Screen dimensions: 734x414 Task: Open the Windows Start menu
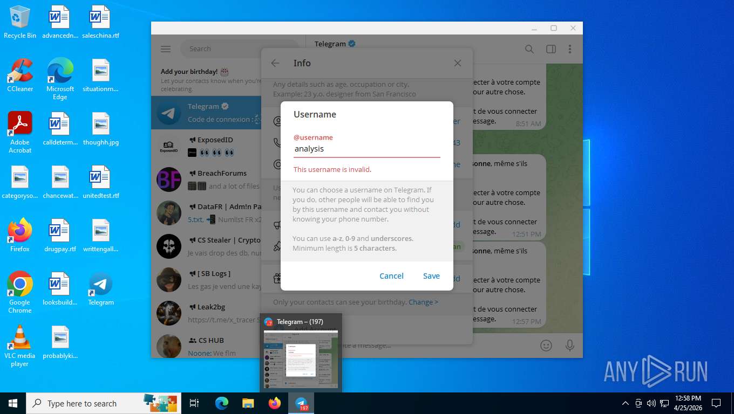click(x=13, y=403)
